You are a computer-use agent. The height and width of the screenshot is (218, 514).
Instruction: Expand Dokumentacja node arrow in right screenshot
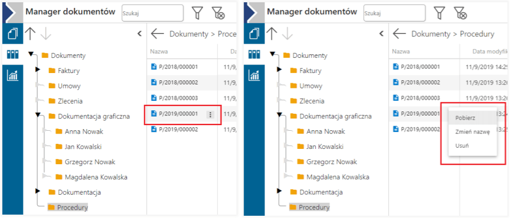point(279,191)
